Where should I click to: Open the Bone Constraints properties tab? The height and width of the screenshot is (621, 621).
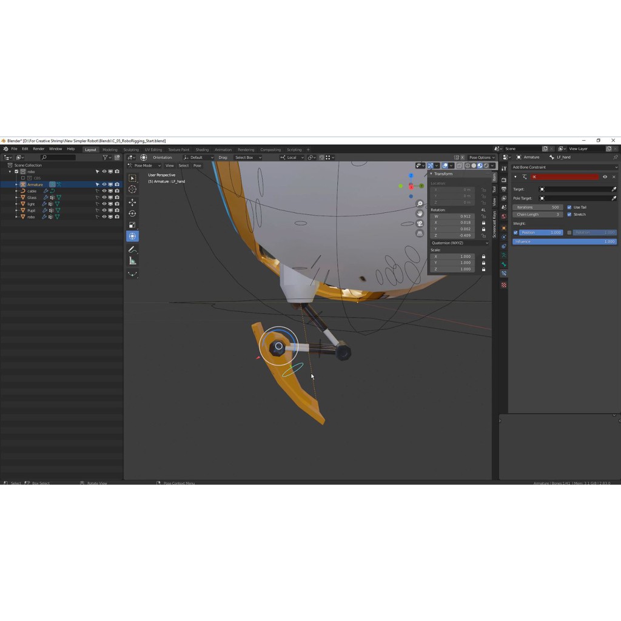pos(503,274)
